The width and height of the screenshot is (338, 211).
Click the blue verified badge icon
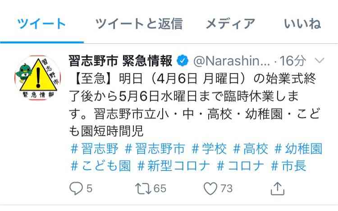click(x=183, y=60)
